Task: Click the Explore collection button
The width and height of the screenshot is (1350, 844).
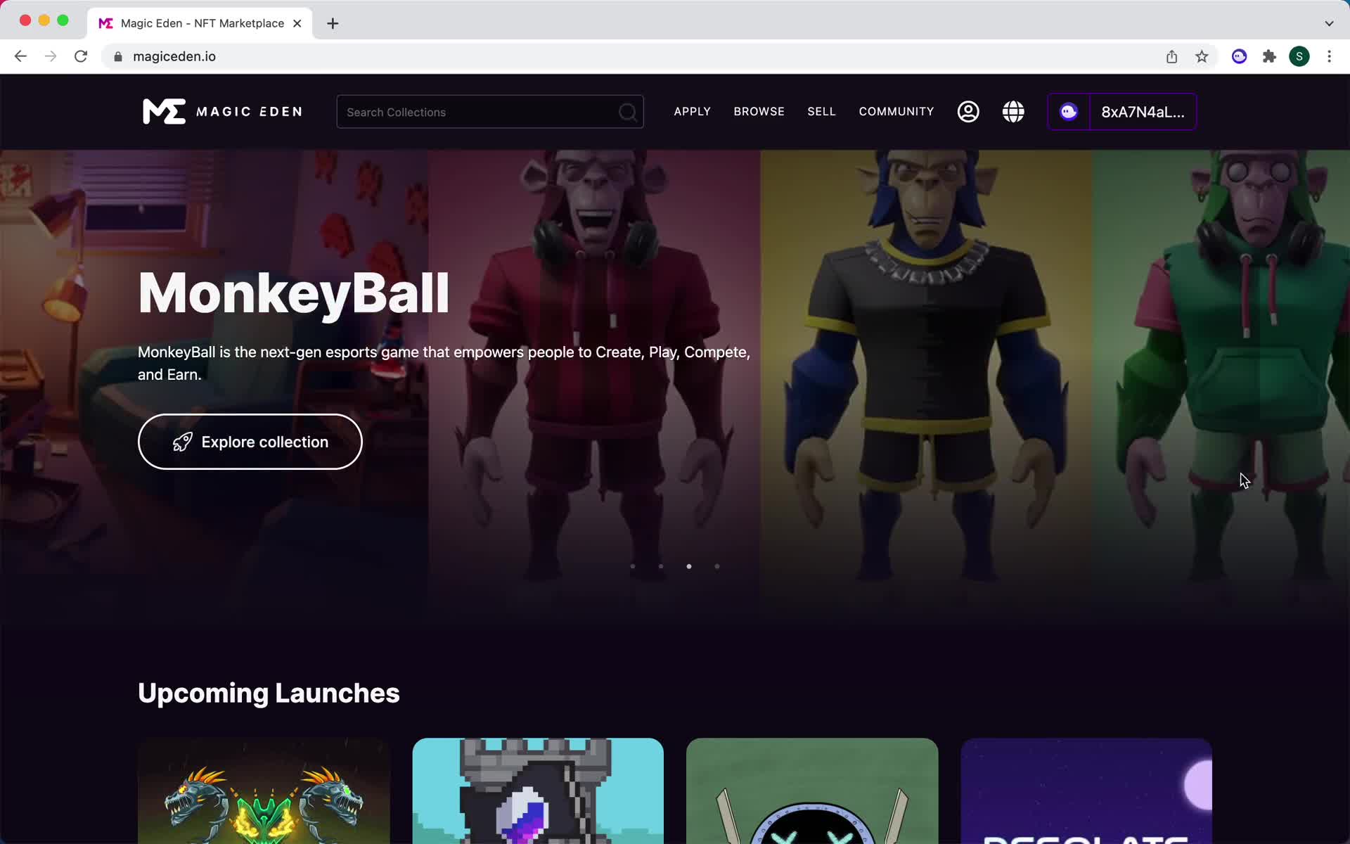Action: tap(250, 442)
